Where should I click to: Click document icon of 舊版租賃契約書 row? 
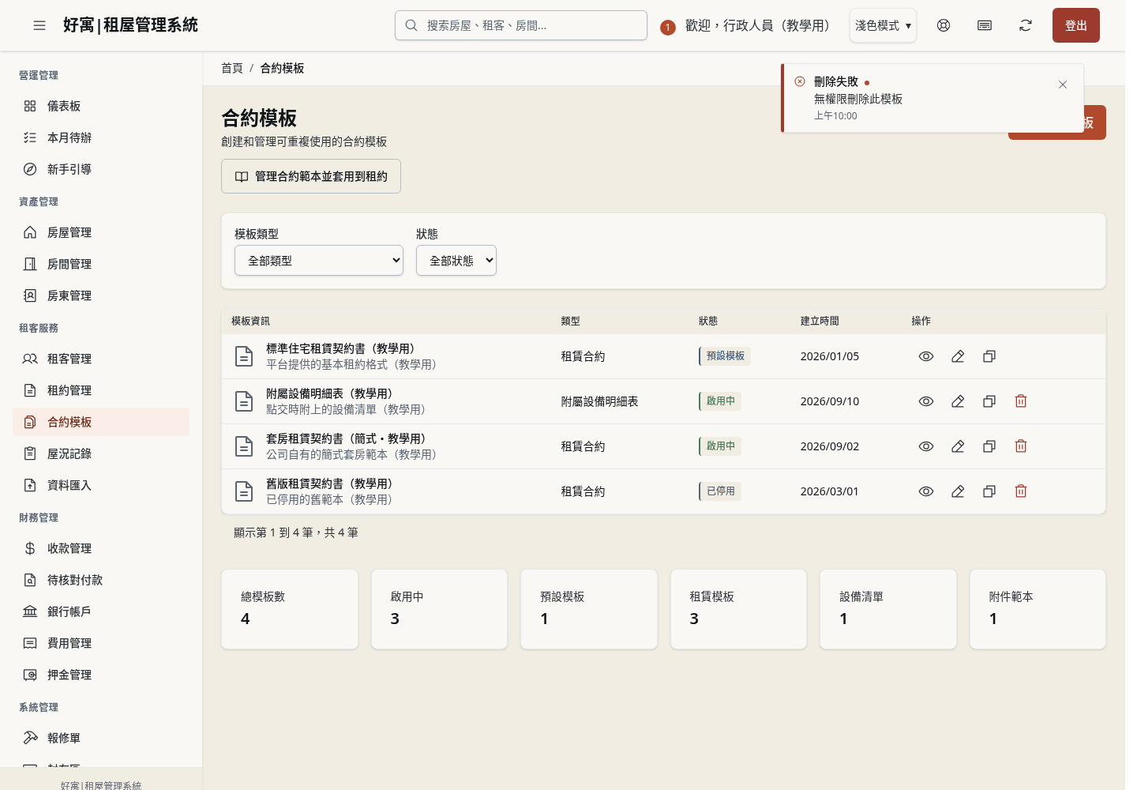[x=245, y=491]
